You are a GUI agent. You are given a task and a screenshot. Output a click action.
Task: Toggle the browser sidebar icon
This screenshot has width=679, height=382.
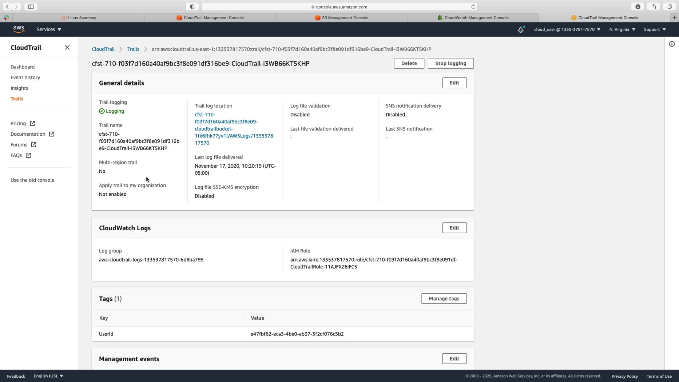point(31,7)
